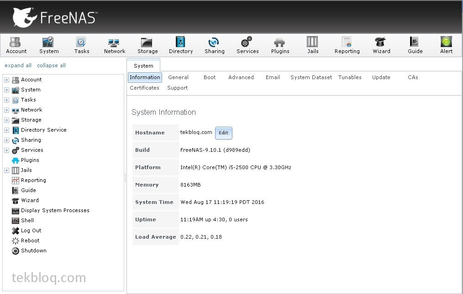Click the build value FreeNAS-9.10.1 (d989edd)
463x294 pixels.
pos(215,150)
